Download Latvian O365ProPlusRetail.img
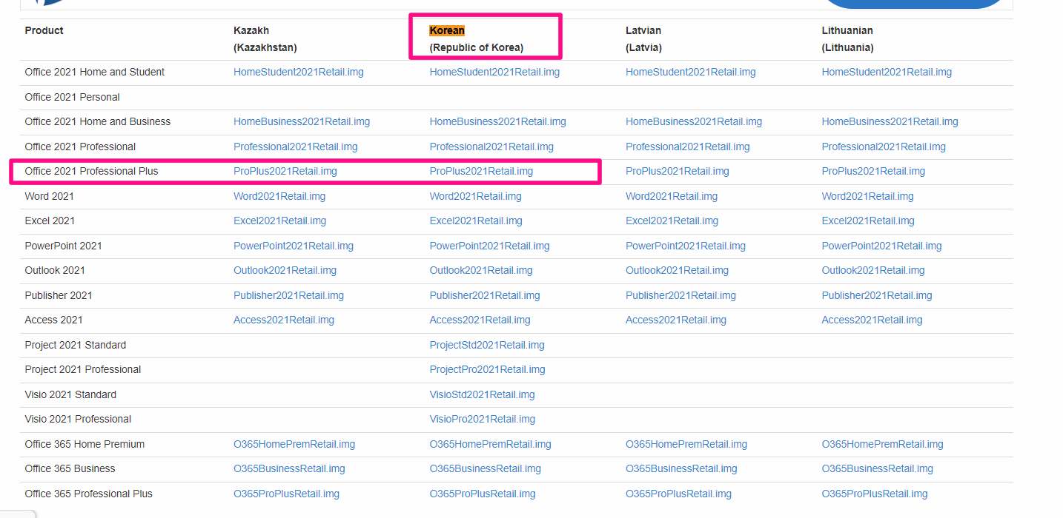Viewport: 1063px width, 518px height. [x=679, y=494]
